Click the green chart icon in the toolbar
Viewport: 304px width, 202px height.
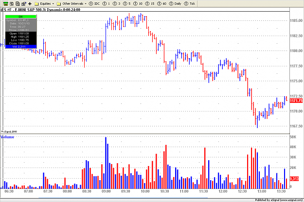click(x=6, y=4)
